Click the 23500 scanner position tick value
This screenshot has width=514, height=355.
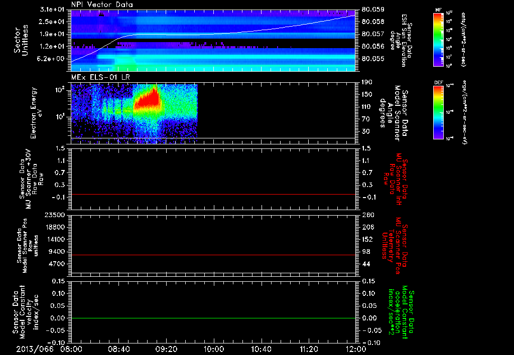pos(55,215)
